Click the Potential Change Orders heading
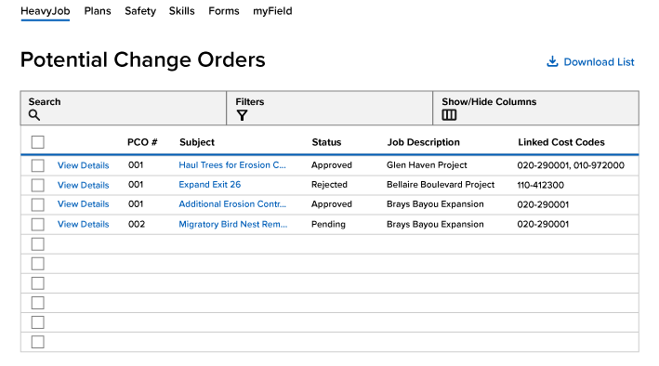This screenshot has width=659, height=366. tap(143, 59)
